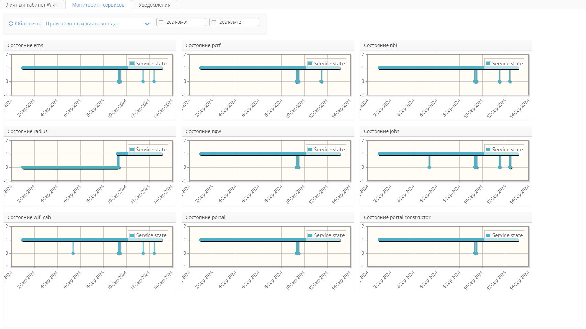Toggle Service state legend swatch in ems chart
Image resolution: width=586 pixels, height=329 pixels.
(x=132, y=64)
